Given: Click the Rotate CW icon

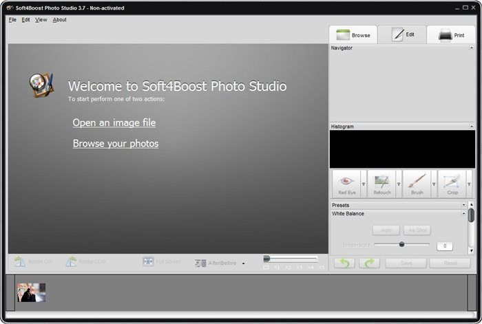Looking at the screenshot, I should pyautogui.click(x=20, y=261).
